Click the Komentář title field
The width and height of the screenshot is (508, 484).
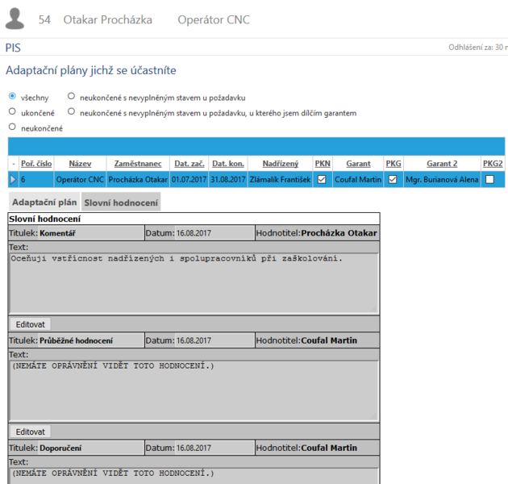pos(90,233)
